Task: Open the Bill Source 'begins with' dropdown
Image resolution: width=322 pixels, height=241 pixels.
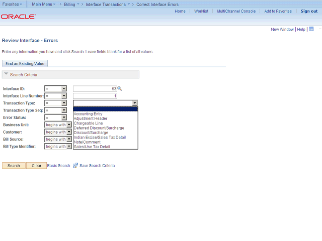Action: tap(58, 139)
